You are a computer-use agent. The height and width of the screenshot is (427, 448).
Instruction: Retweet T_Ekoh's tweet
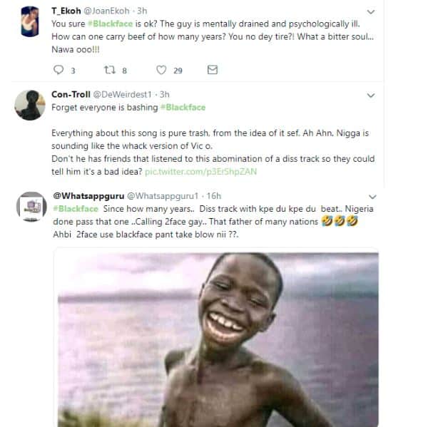coord(110,70)
